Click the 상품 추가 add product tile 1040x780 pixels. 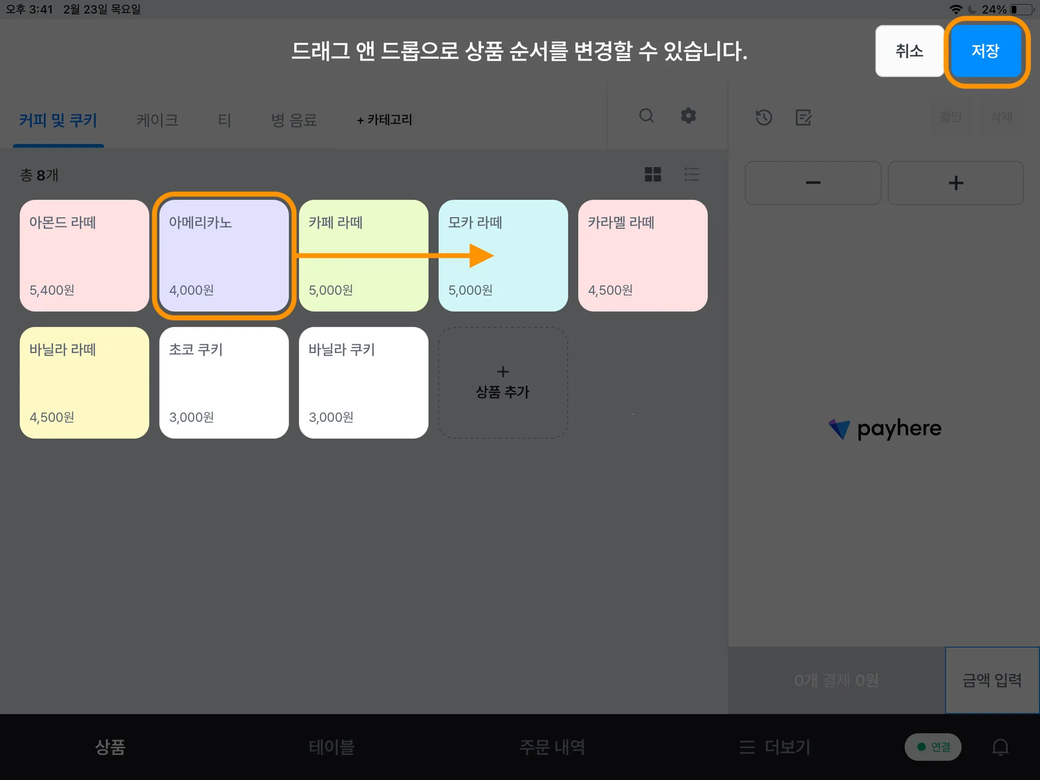pos(503,383)
